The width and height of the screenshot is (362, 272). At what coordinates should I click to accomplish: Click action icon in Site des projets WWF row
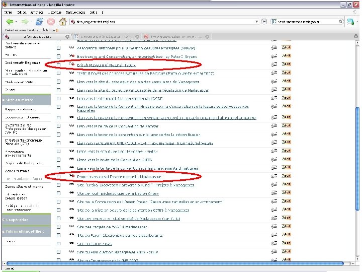click(274, 227)
